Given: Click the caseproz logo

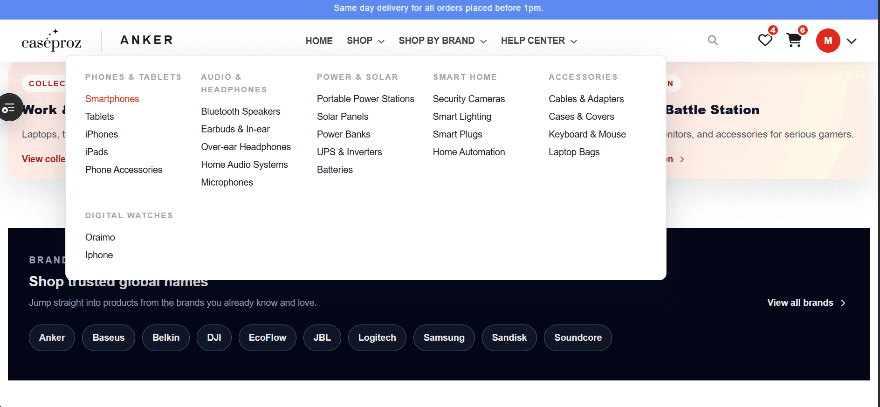Looking at the screenshot, I should point(51,40).
